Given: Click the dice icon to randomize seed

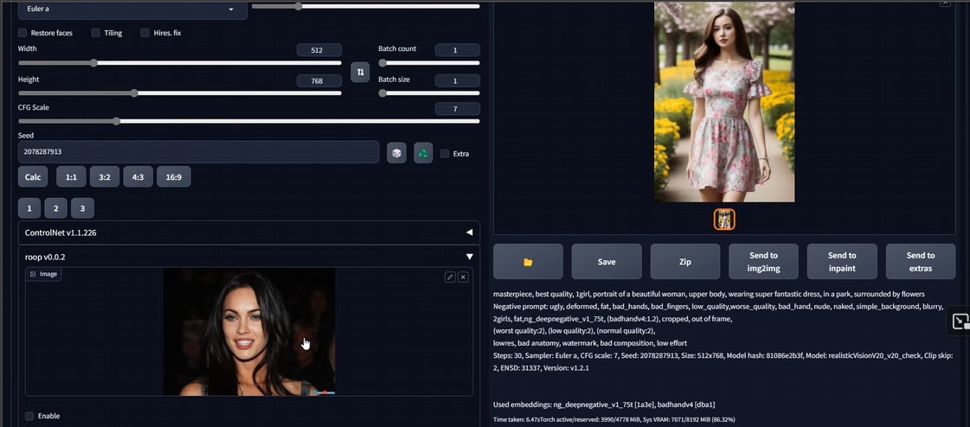Looking at the screenshot, I should 396,153.
